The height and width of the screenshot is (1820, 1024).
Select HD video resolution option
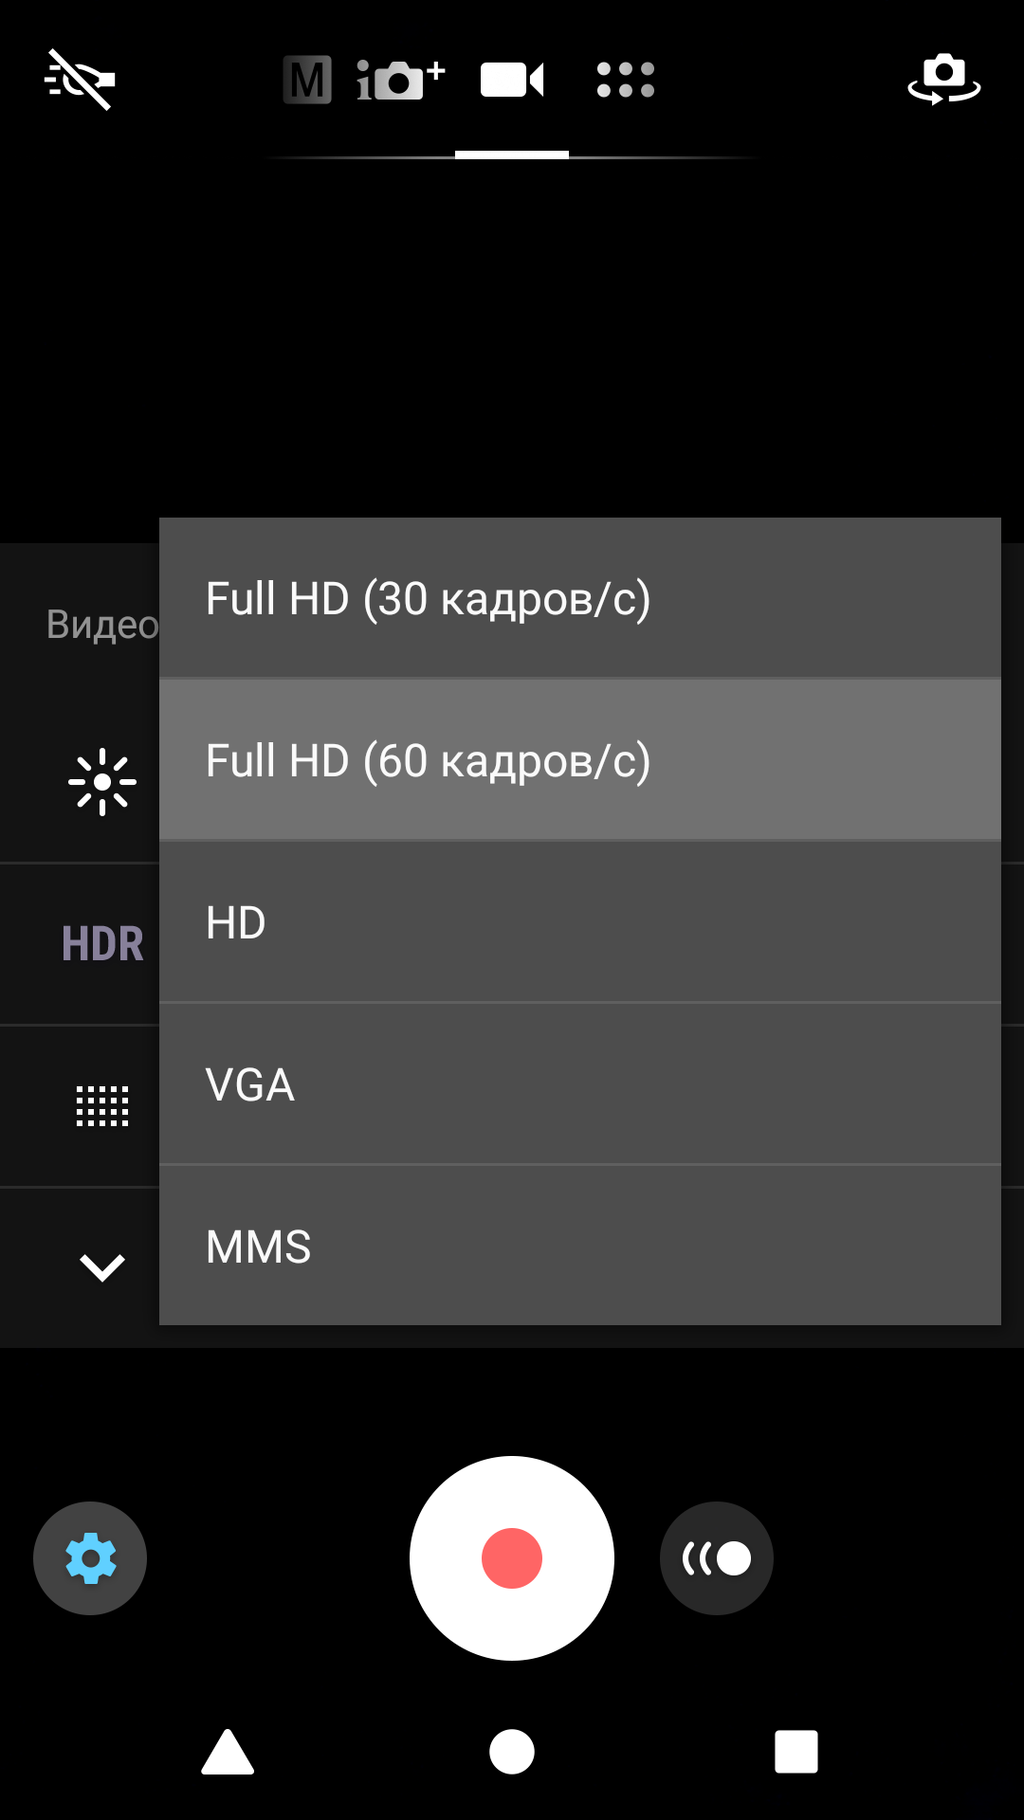click(578, 923)
